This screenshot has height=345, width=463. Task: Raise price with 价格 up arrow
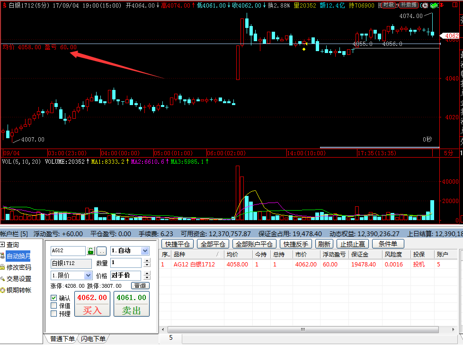point(147,273)
